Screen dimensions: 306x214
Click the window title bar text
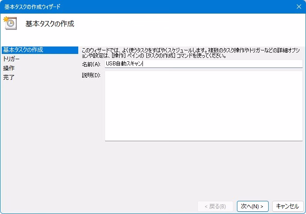point(33,7)
